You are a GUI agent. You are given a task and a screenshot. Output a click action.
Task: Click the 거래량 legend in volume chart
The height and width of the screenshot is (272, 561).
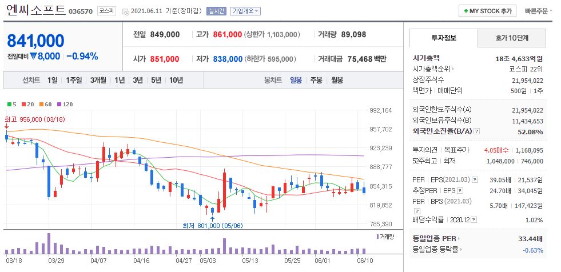point(385,237)
